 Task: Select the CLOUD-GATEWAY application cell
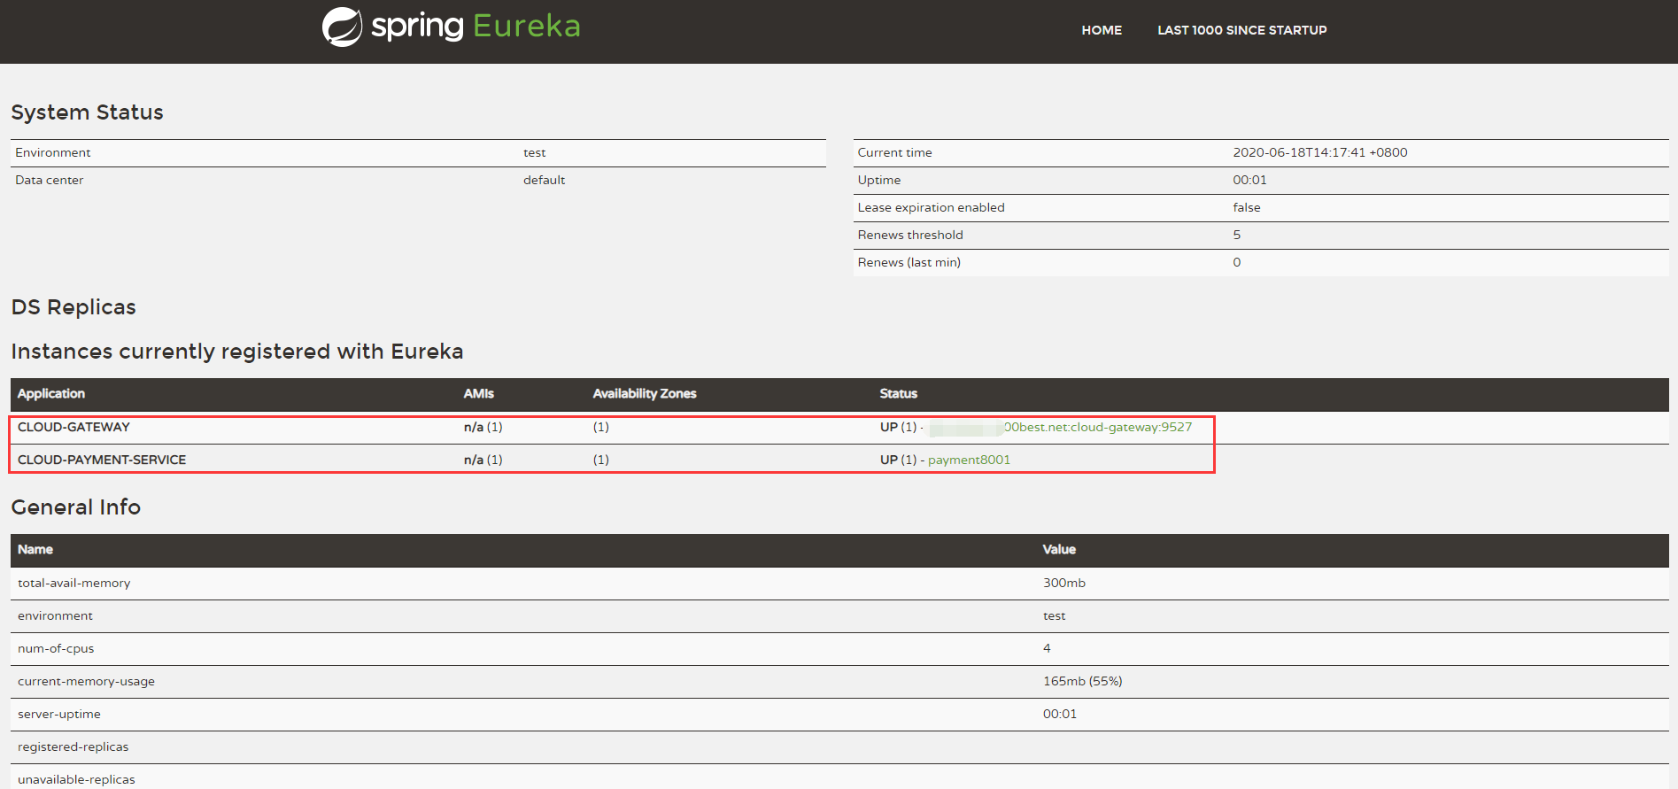click(x=73, y=427)
